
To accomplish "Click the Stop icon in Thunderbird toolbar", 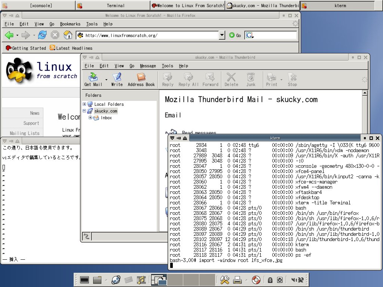I will (x=292, y=80).
